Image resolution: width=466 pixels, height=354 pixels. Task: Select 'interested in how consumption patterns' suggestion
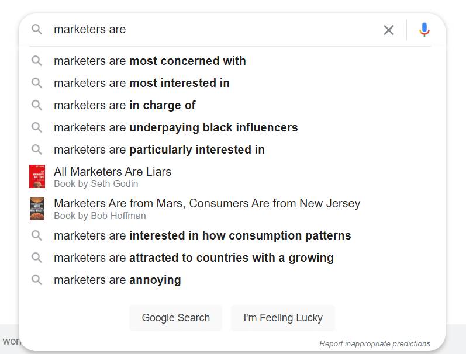click(202, 235)
